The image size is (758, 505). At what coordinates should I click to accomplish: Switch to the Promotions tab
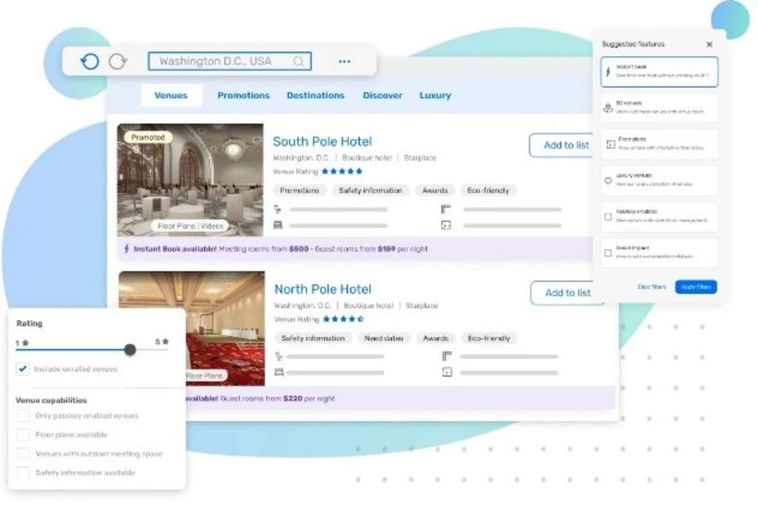point(243,96)
